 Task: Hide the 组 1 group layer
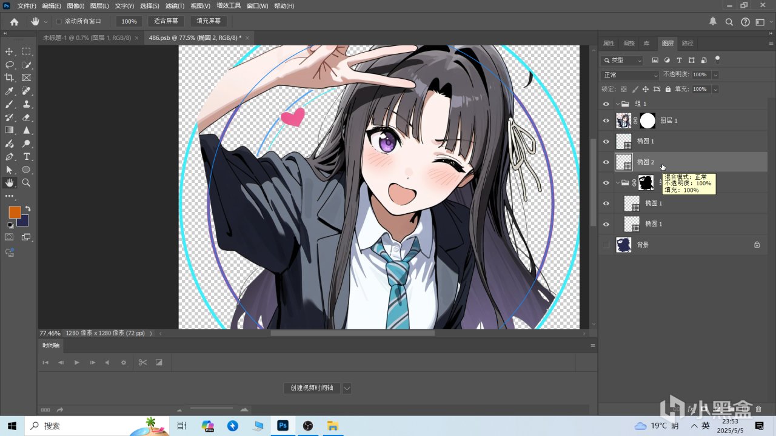[x=606, y=104]
